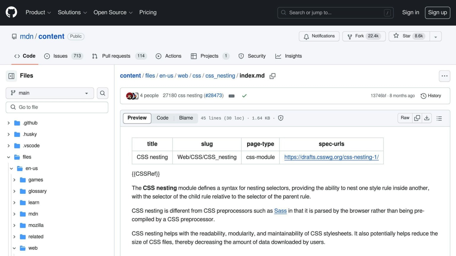456x256 pixels.
Task: Star the repository button
Action: (409, 36)
